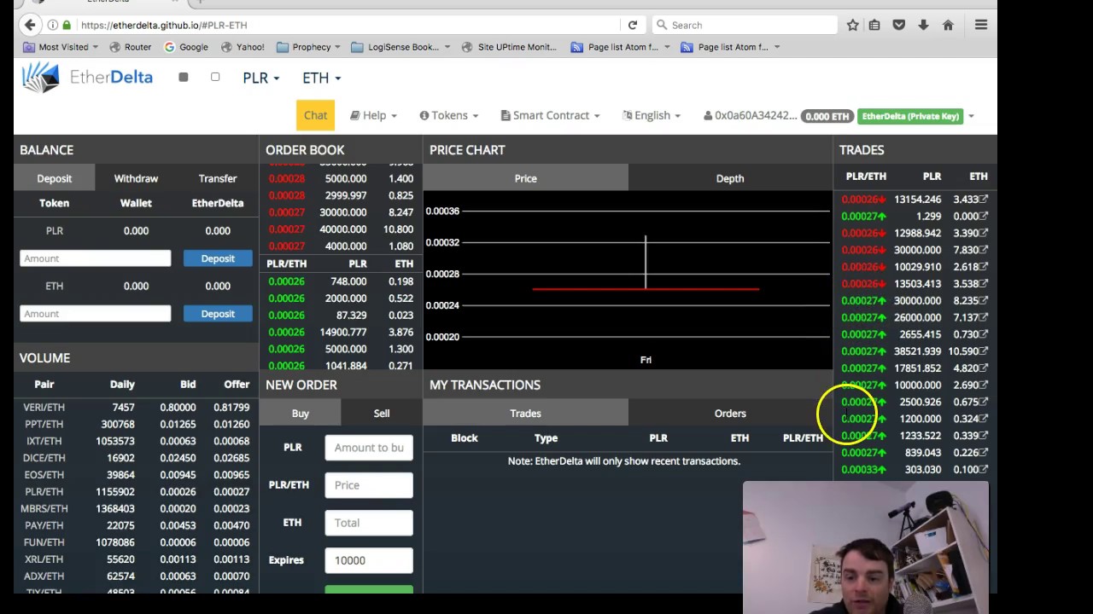Open the transaction link for trade 13154.246 PLR
Image resolution: width=1093 pixels, height=614 pixels.
[984, 199]
